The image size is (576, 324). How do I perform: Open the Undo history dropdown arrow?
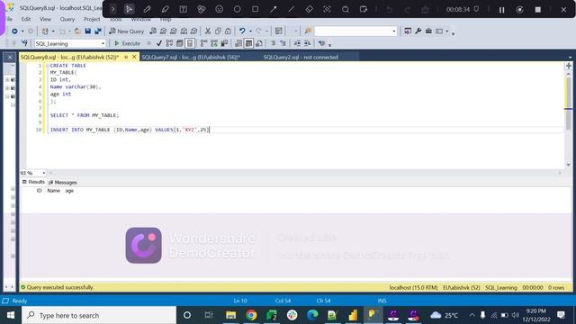tap(250, 31)
